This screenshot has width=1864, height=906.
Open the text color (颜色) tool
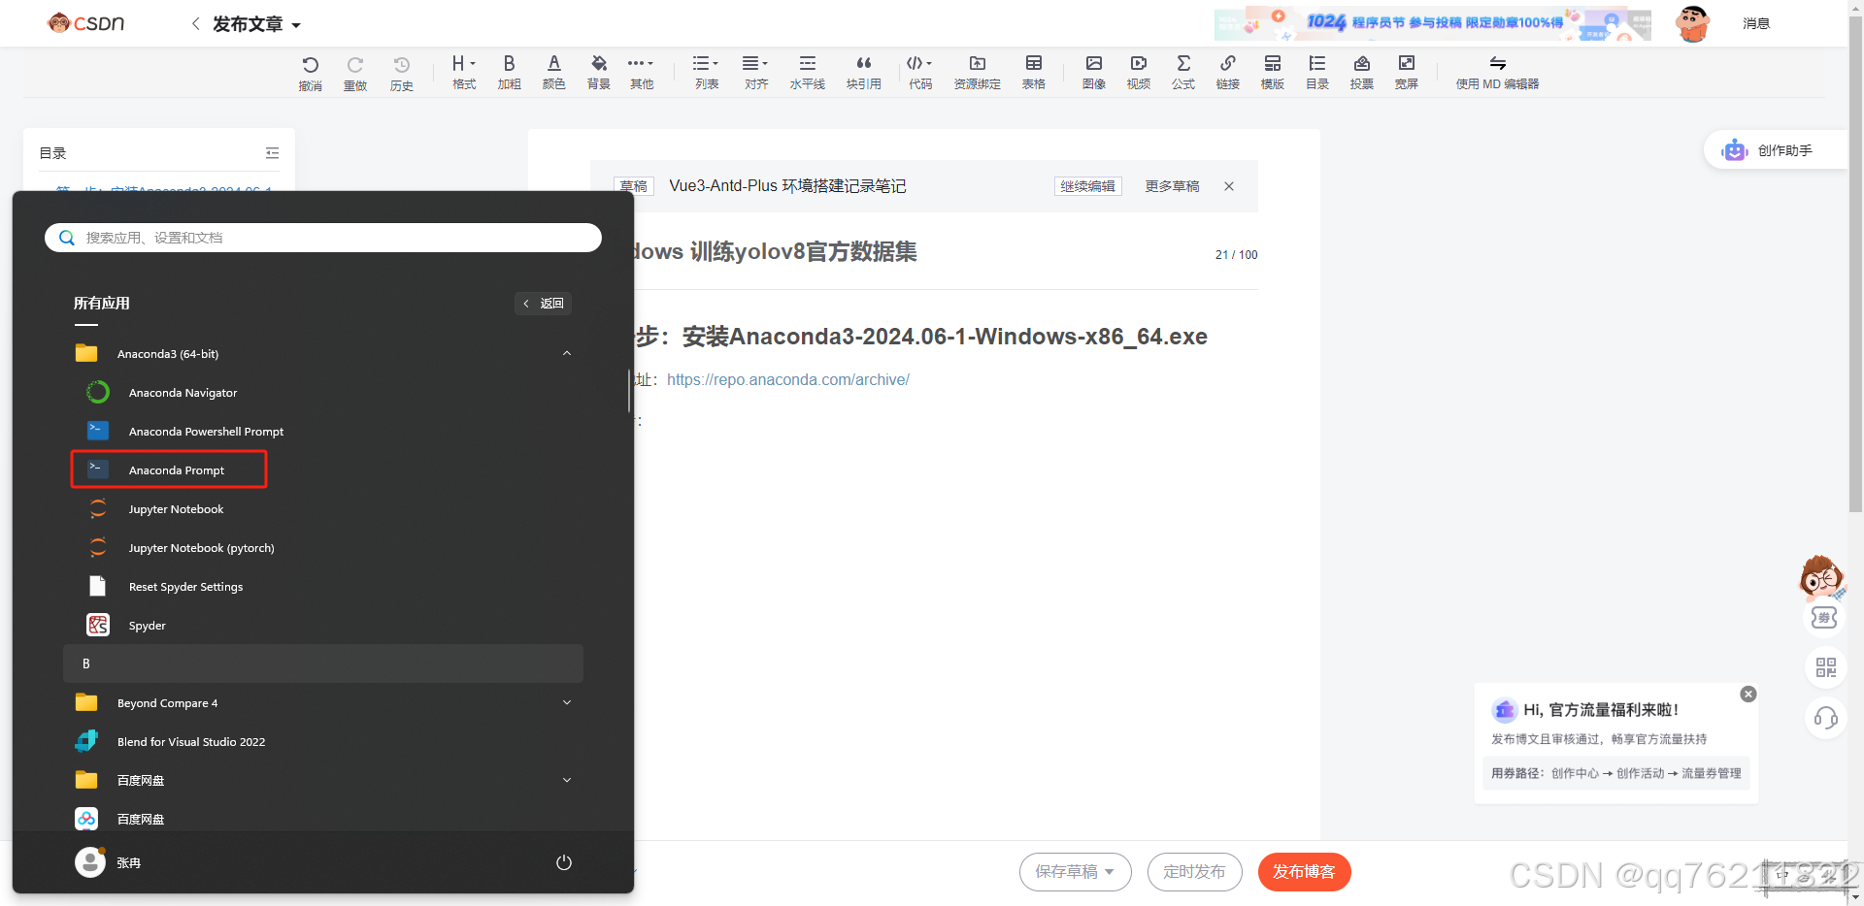pos(553,72)
